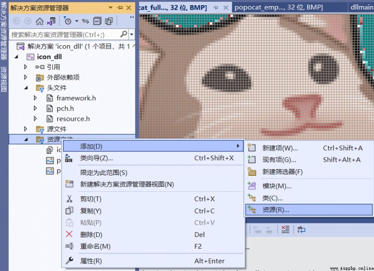Click the back navigation arrow in Solution Explorer

point(16,21)
